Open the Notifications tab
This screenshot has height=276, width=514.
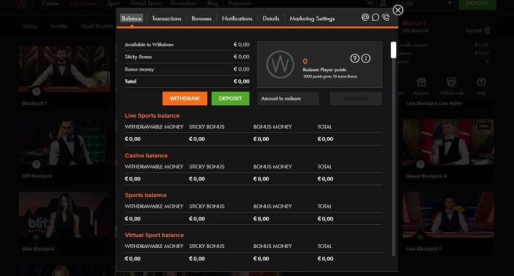click(x=237, y=19)
